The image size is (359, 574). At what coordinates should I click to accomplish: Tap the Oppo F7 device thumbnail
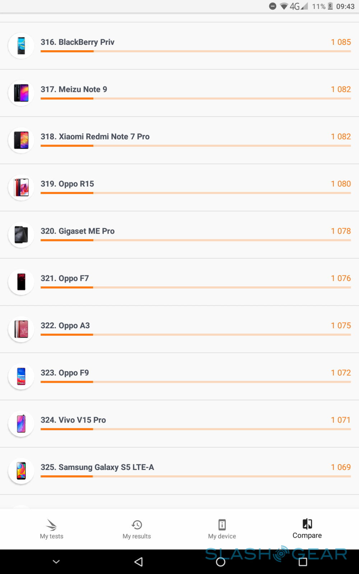click(21, 282)
